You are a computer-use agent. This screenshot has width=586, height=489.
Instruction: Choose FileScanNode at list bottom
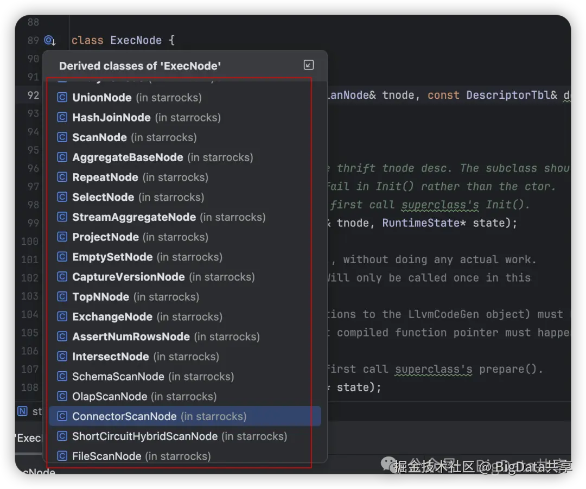click(184, 456)
